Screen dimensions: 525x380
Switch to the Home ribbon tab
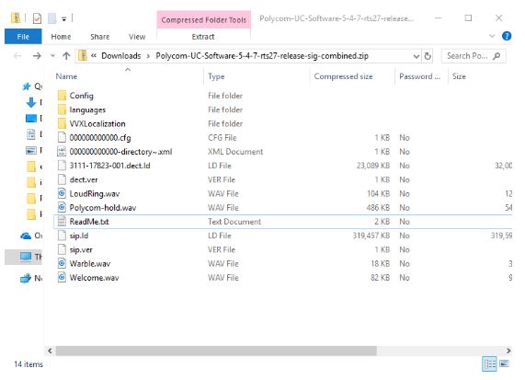click(x=61, y=37)
